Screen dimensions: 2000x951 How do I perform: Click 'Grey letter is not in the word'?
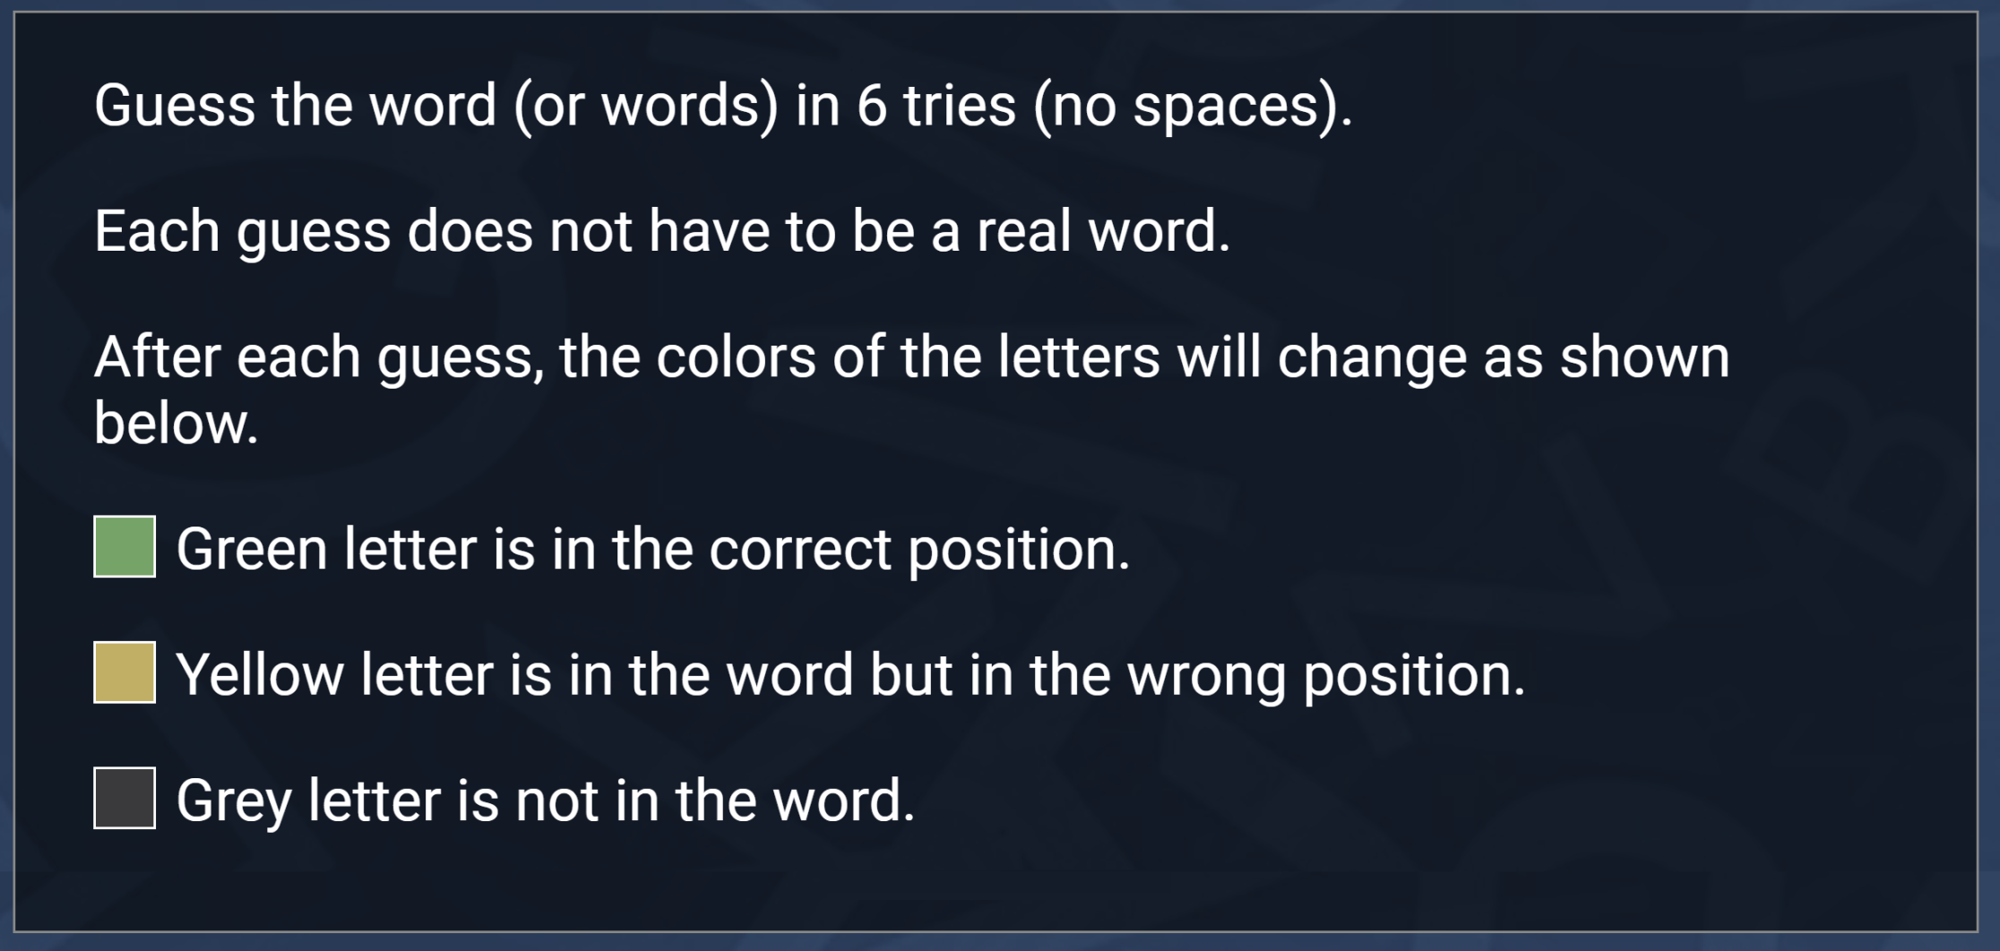click(546, 800)
